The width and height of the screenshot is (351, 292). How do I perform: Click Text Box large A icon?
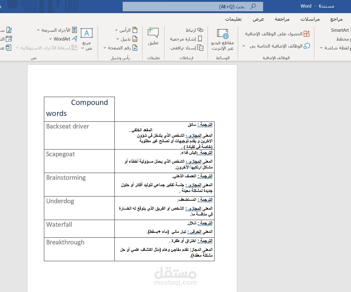tap(87, 33)
